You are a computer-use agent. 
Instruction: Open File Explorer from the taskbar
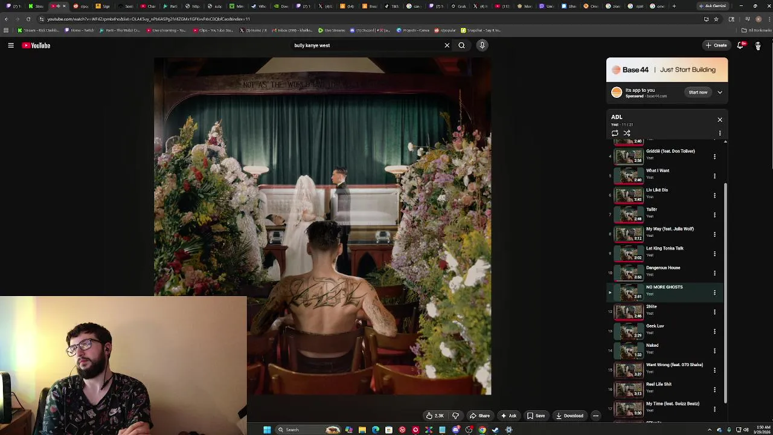tap(362, 430)
